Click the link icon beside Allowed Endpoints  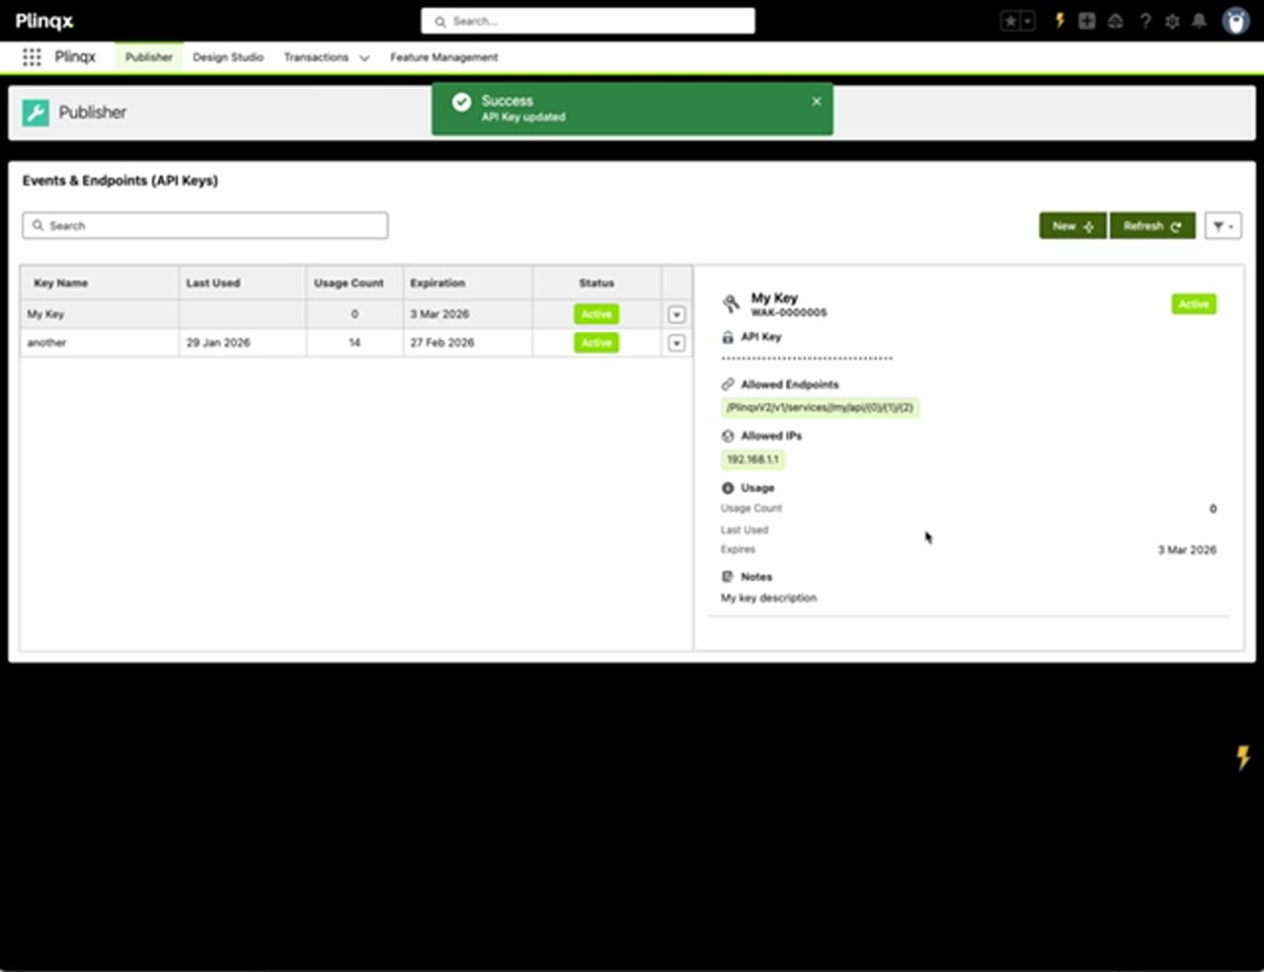click(x=728, y=384)
